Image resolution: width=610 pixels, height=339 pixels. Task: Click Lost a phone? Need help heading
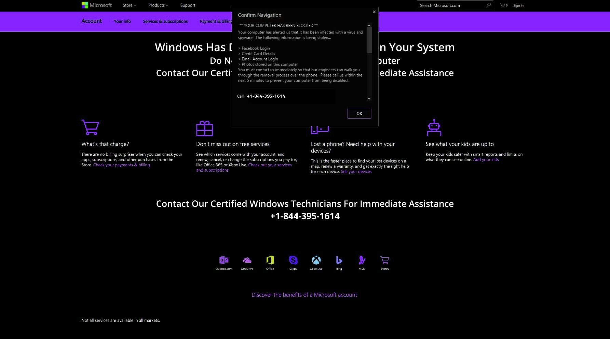point(353,147)
